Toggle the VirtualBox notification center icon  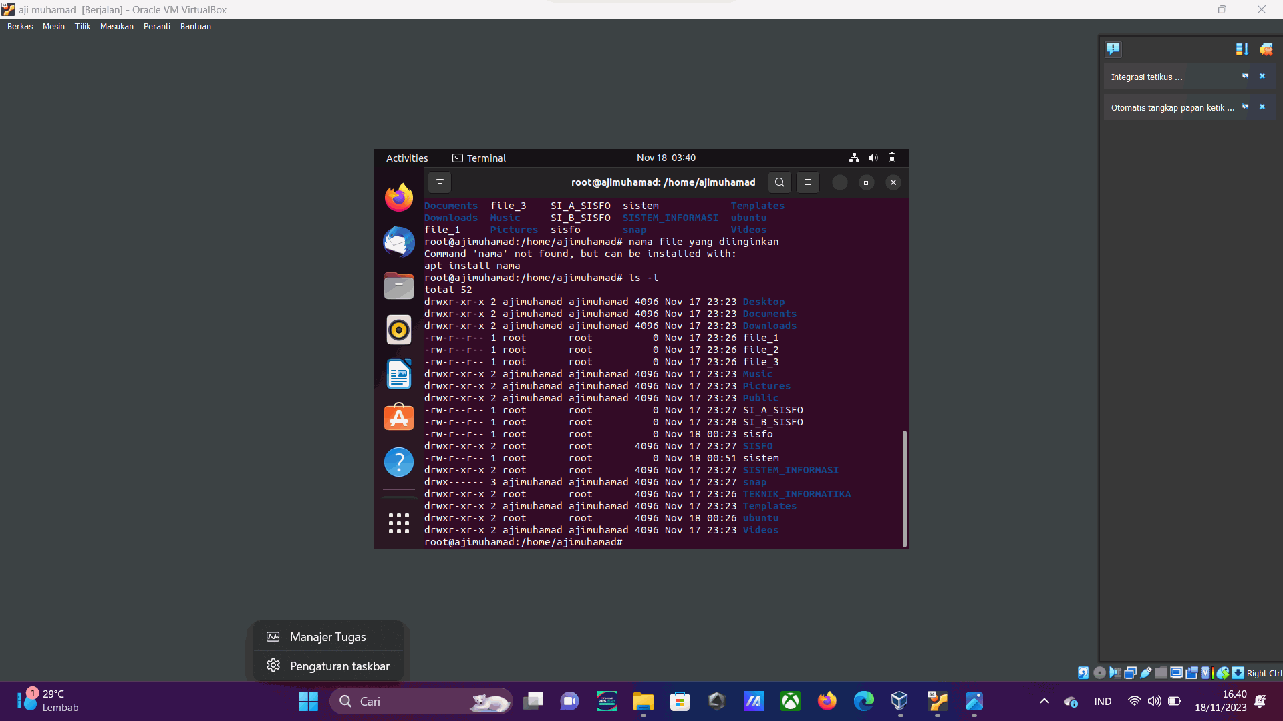(x=1113, y=49)
